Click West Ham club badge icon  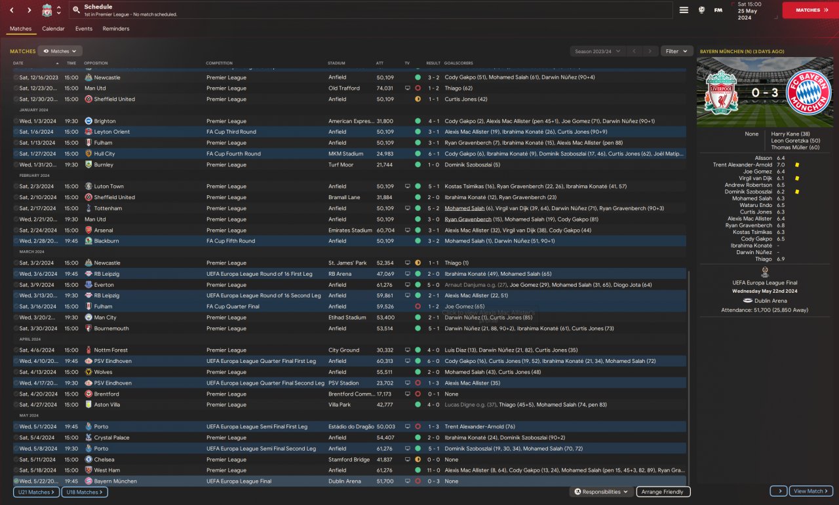pos(88,470)
